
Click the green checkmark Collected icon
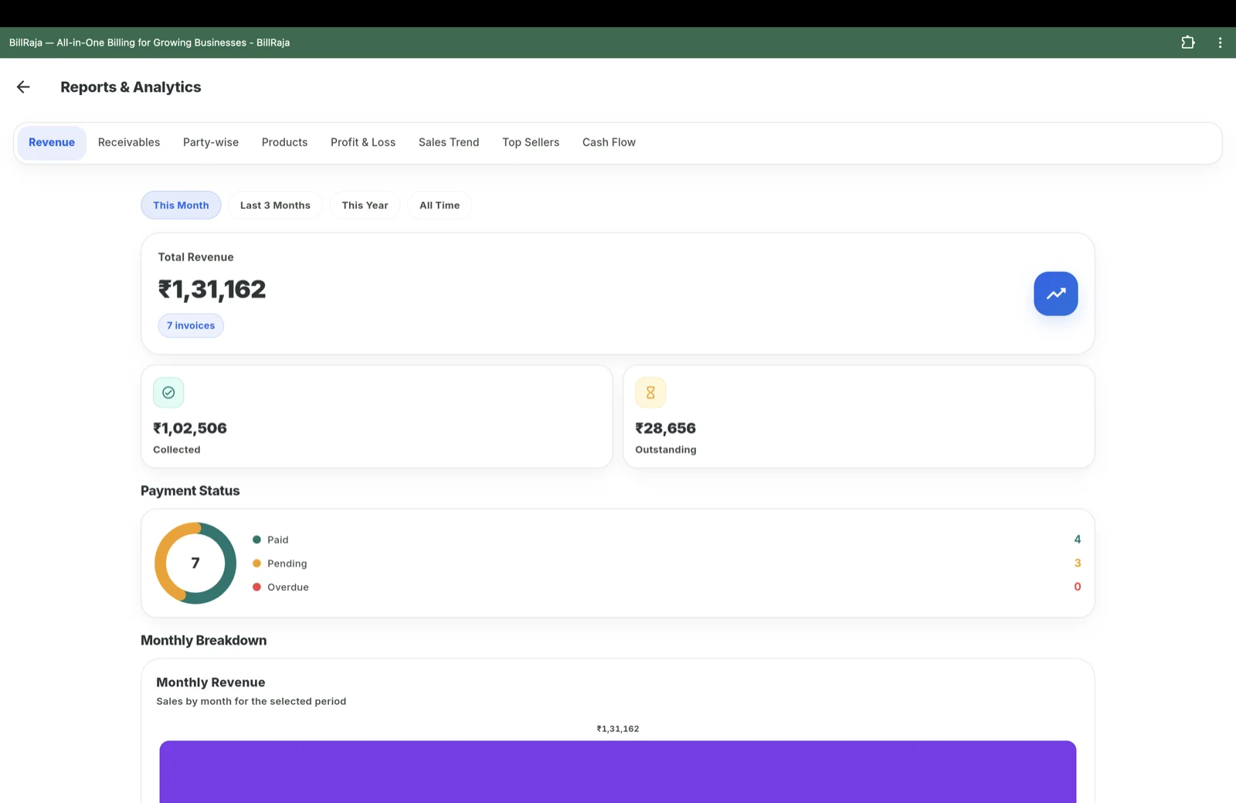coord(168,393)
